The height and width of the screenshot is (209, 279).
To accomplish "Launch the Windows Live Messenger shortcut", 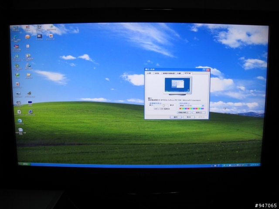I will coord(17,57).
